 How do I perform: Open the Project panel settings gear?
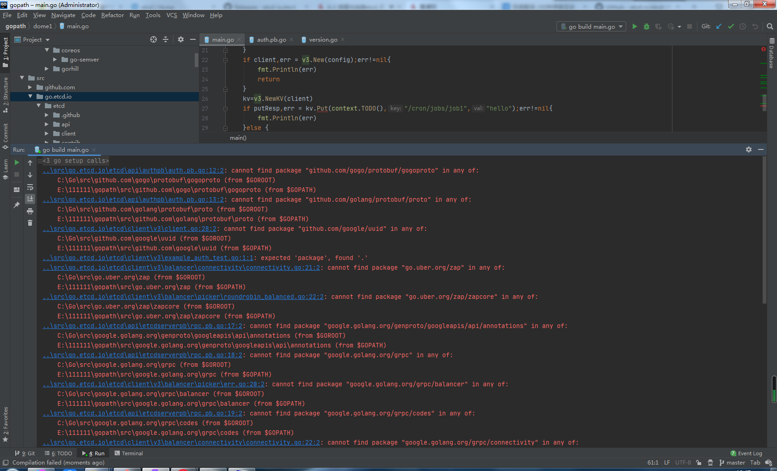(181, 40)
